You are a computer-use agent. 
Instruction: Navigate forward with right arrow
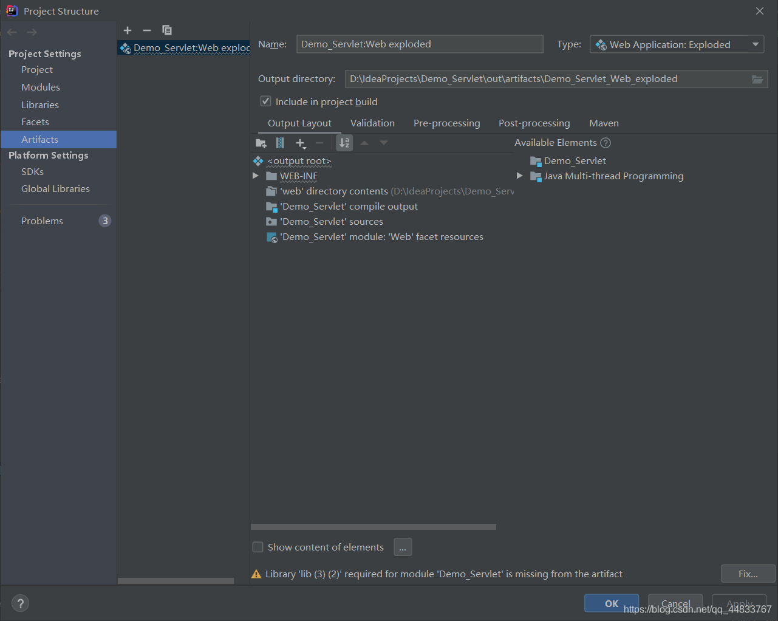[x=32, y=32]
